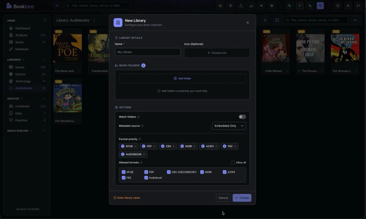
Task: Open menu for The Raven book card
Action: coord(79,71)
